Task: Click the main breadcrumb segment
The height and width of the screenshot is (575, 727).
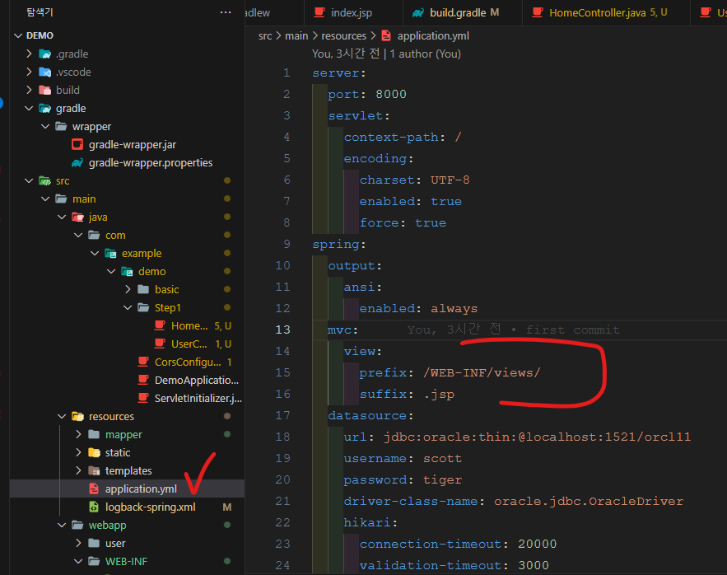Action: coord(296,35)
